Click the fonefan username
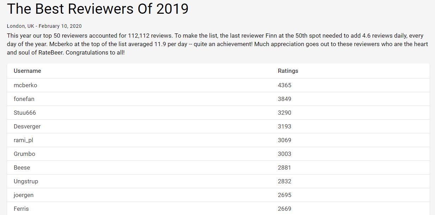 [24, 99]
